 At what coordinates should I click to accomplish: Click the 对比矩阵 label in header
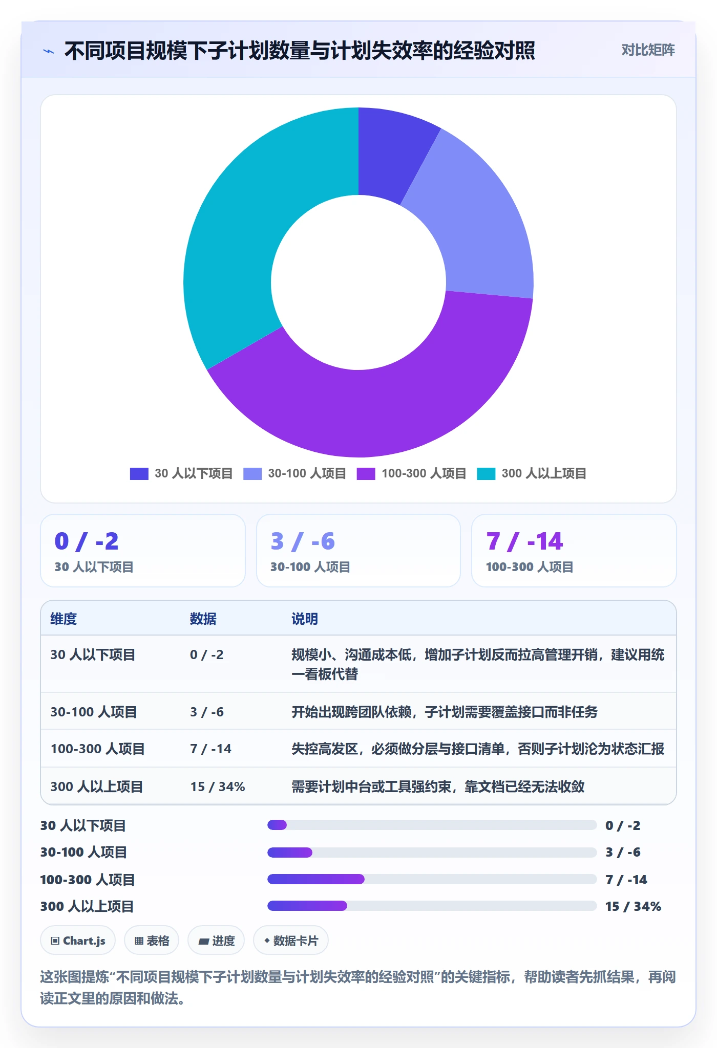[648, 50]
